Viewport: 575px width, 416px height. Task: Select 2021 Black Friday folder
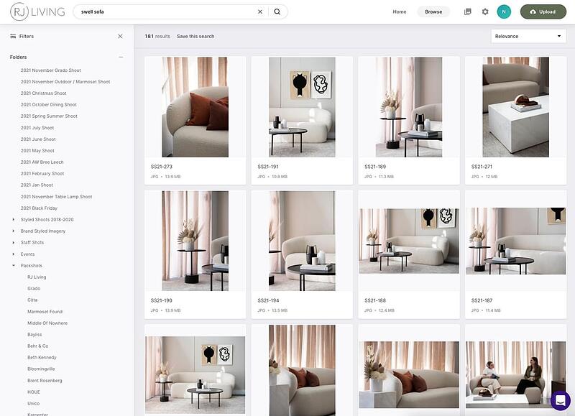tap(39, 208)
